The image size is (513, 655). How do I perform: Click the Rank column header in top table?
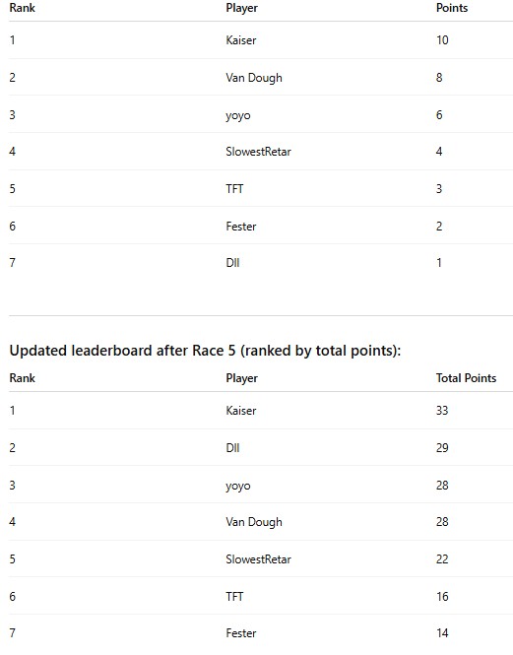point(22,8)
